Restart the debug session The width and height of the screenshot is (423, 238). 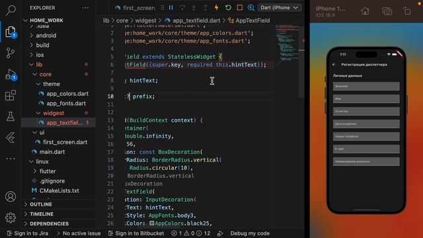[228, 7]
